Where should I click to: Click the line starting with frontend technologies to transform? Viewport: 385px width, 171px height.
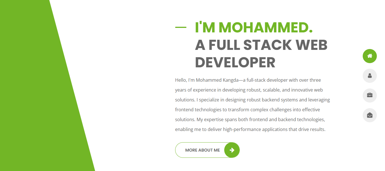coord(247,110)
